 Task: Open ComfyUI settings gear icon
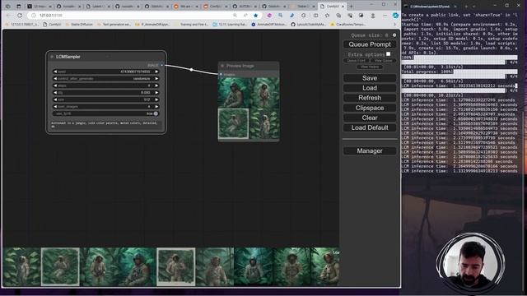pyautogui.click(x=394, y=35)
